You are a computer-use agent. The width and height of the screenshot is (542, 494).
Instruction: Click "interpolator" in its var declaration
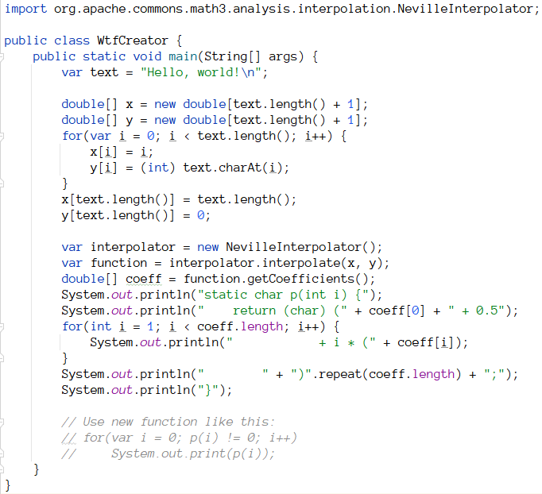(133, 247)
